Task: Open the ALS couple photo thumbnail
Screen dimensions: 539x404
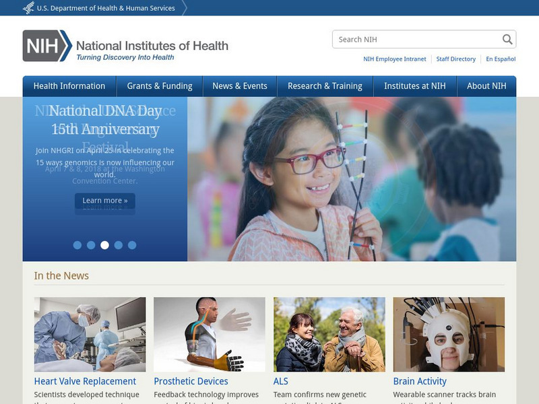Action: pyautogui.click(x=329, y=334)
